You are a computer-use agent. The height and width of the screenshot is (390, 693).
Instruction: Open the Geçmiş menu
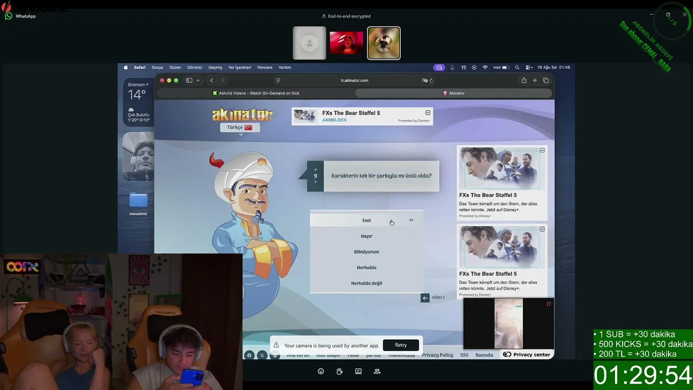215,68
